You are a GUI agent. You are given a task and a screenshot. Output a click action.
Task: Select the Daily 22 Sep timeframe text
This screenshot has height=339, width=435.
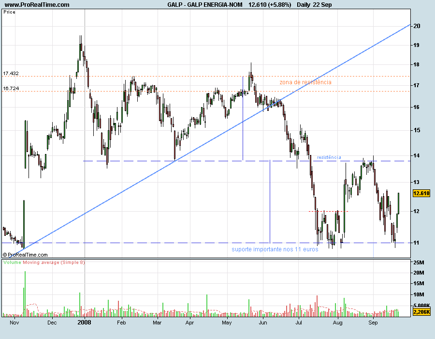pyautogui.click(x=314, y=5)
